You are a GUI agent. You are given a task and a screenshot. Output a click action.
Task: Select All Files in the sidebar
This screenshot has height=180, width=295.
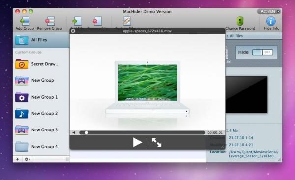(41, 40)
